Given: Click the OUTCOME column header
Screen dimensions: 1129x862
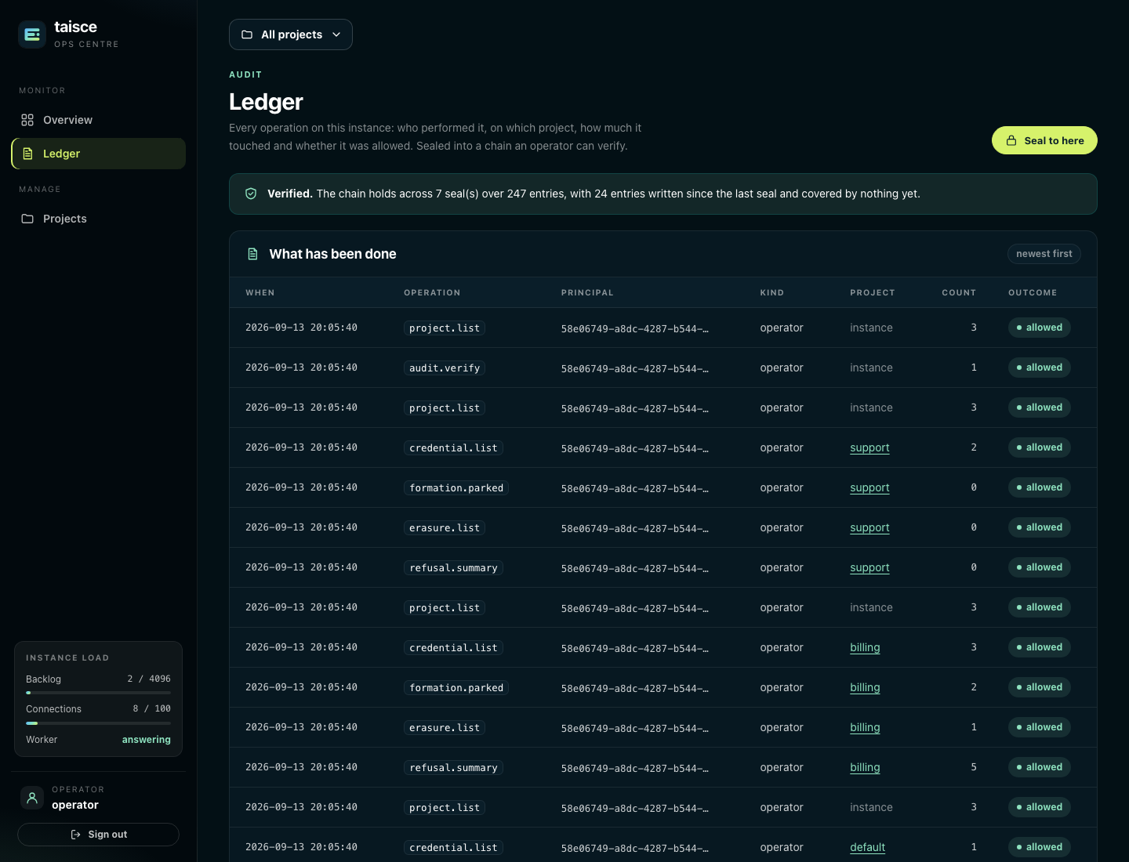Looking at the screenshot, I should coord(1033,293).
